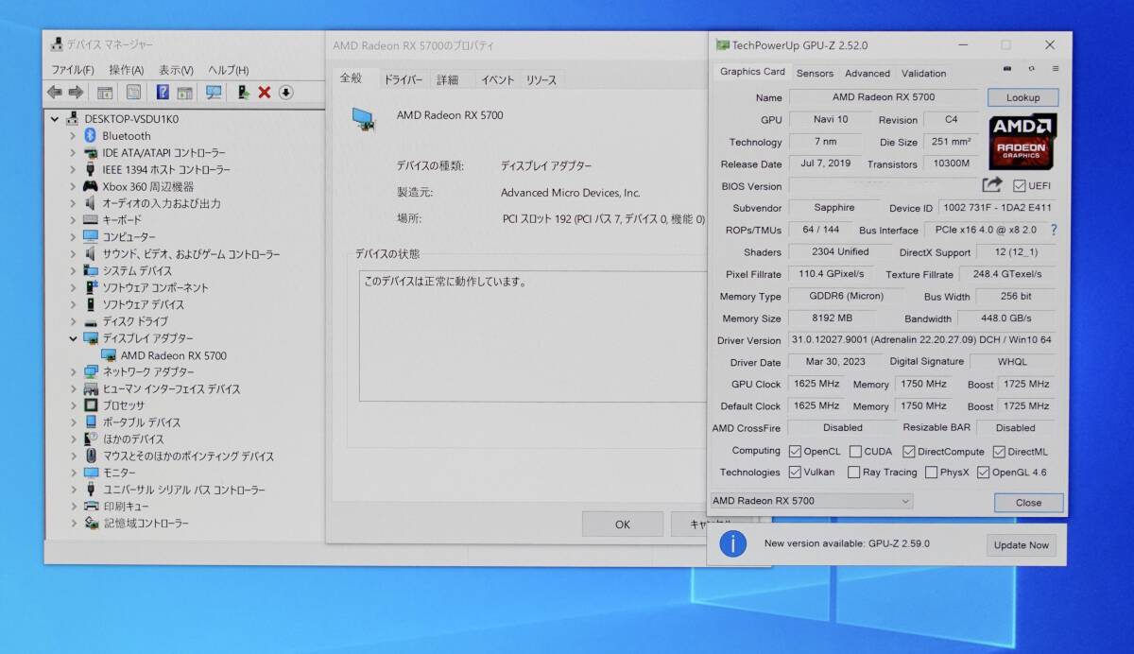Click OK in the properties dialog
Image resolution: width=1134 pixels, height=654 pixels.
[x=622, y=525]
